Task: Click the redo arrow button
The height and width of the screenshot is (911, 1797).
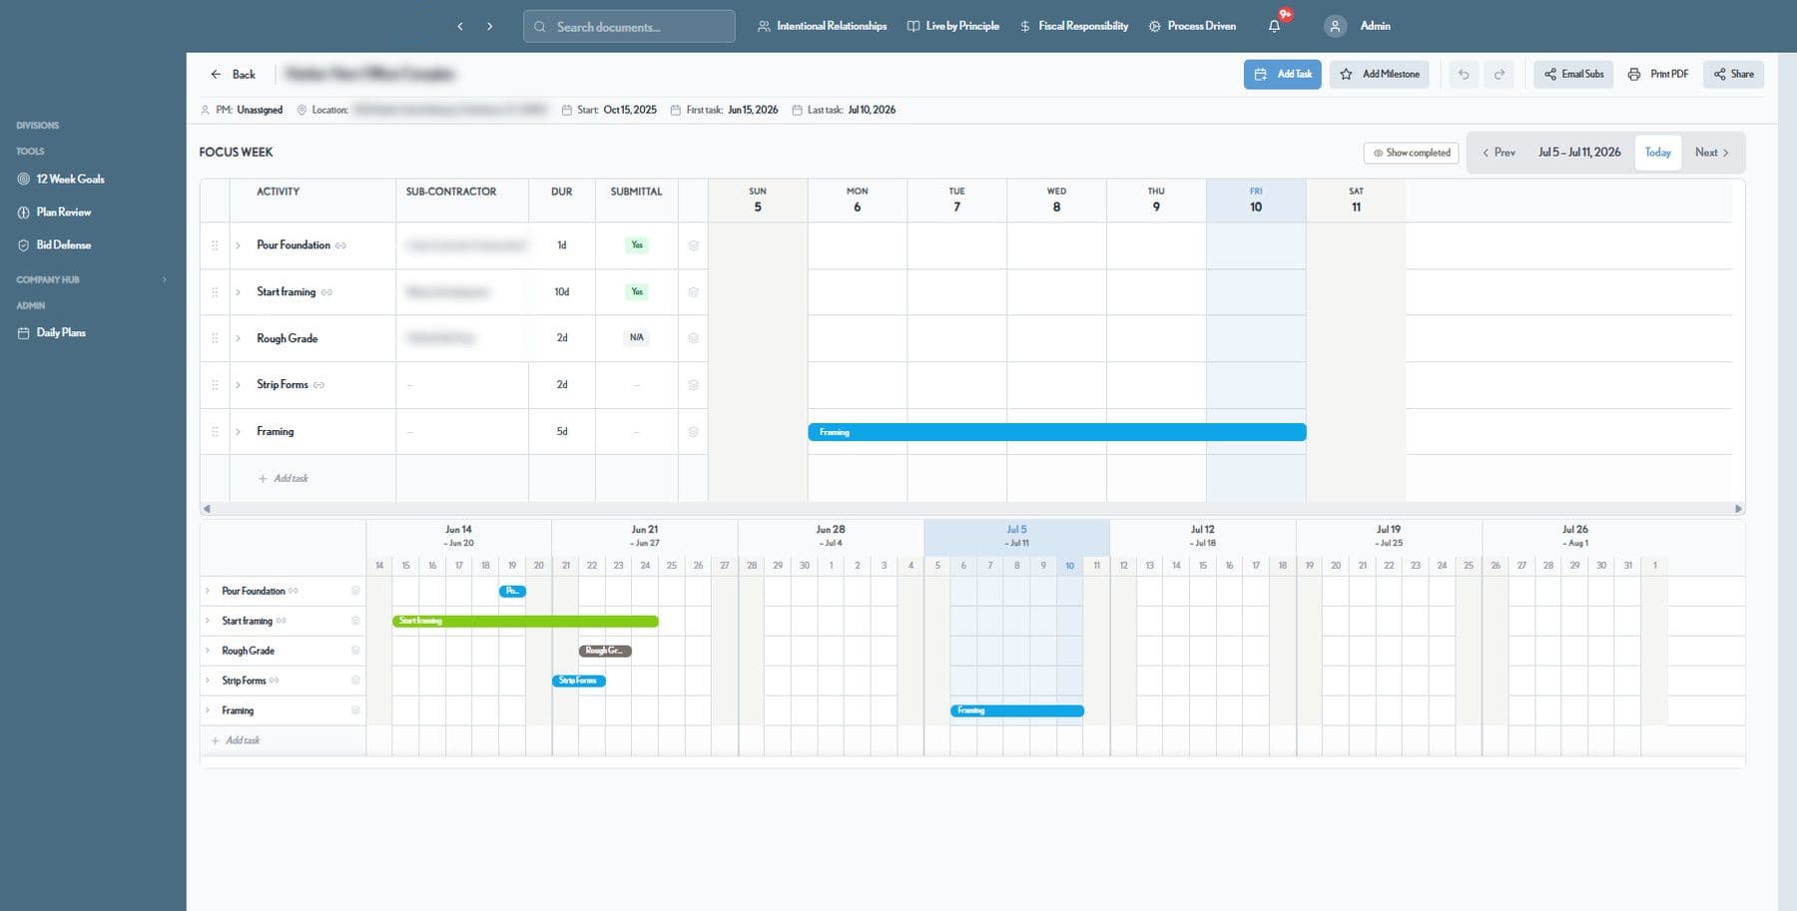Action: [x=1499, y=74]
